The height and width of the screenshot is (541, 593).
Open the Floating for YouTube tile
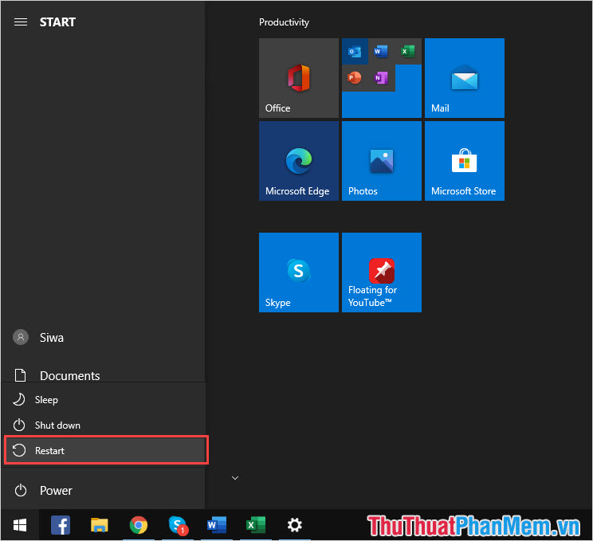tap(382, 272)
